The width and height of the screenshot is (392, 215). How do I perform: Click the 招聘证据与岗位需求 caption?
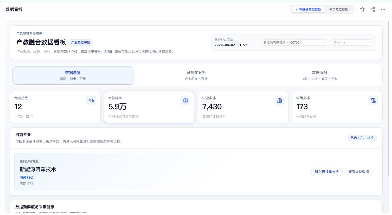click(124, 117)
